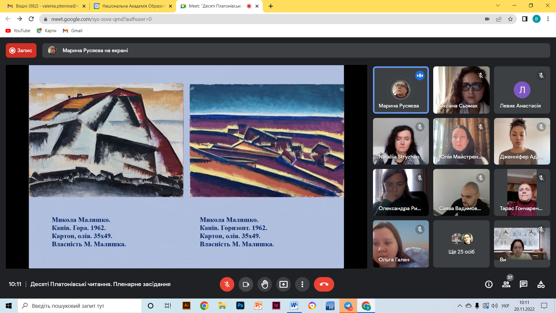Click the Тарас Гончаренко video tile
The image size is (556, 313).
tap(522, 192)
